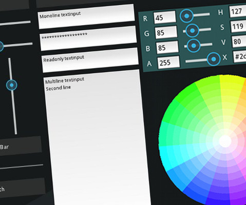The image size is (246, 205).
Task: Focus the S value field showing 119
Action: pos(238,26)
